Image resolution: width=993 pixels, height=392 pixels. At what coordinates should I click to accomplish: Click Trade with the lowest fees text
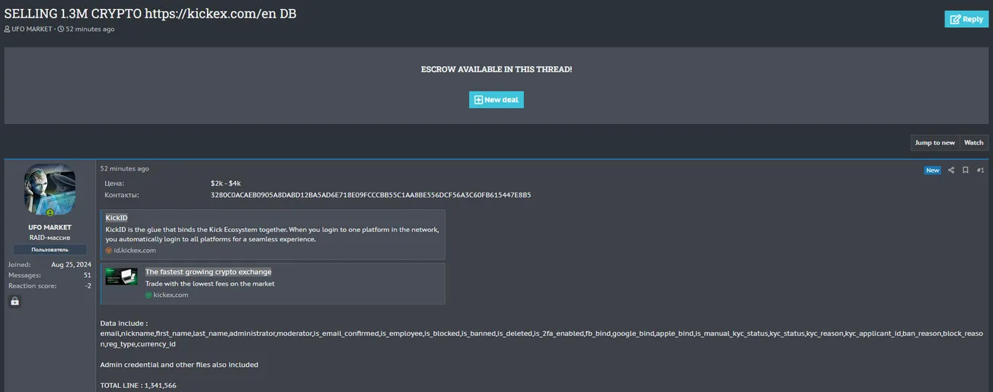(x=210, y=283)
